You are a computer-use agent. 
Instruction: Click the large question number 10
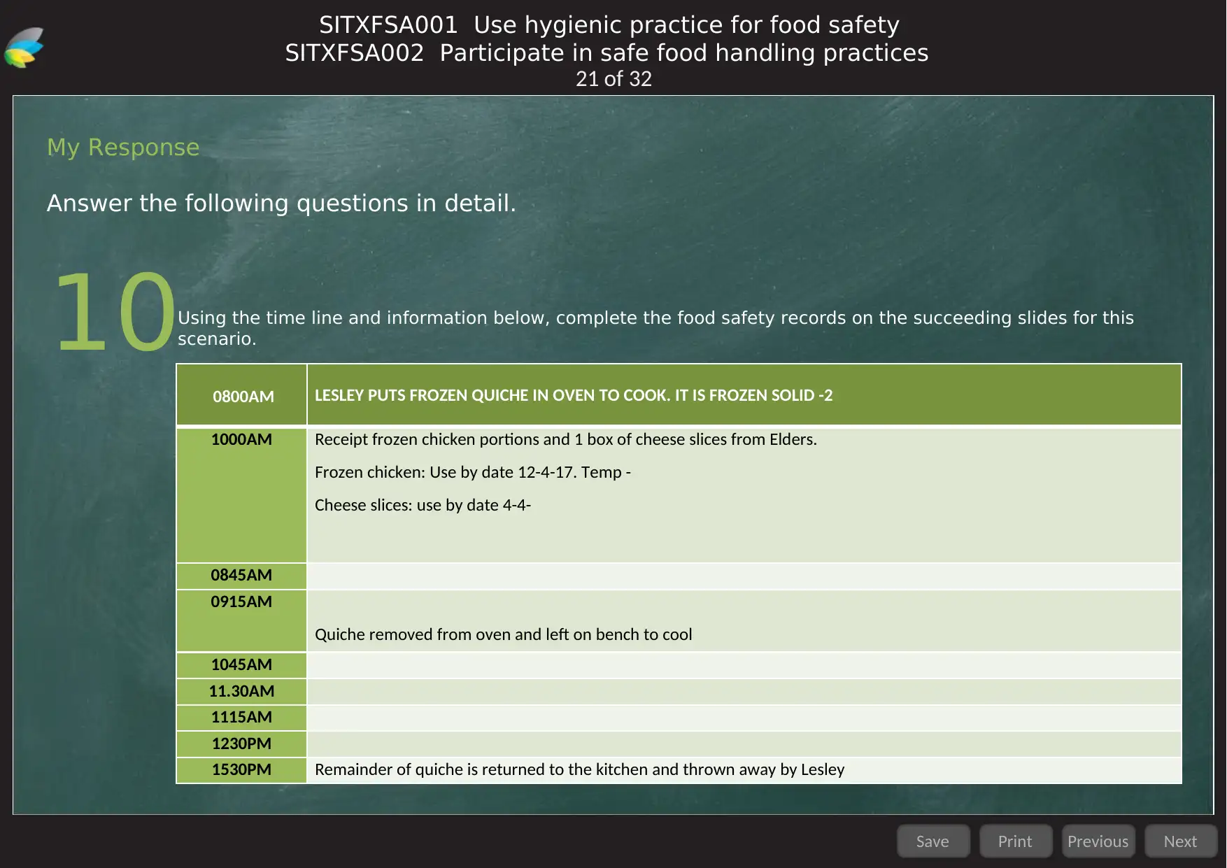click(x=114, y=311)
